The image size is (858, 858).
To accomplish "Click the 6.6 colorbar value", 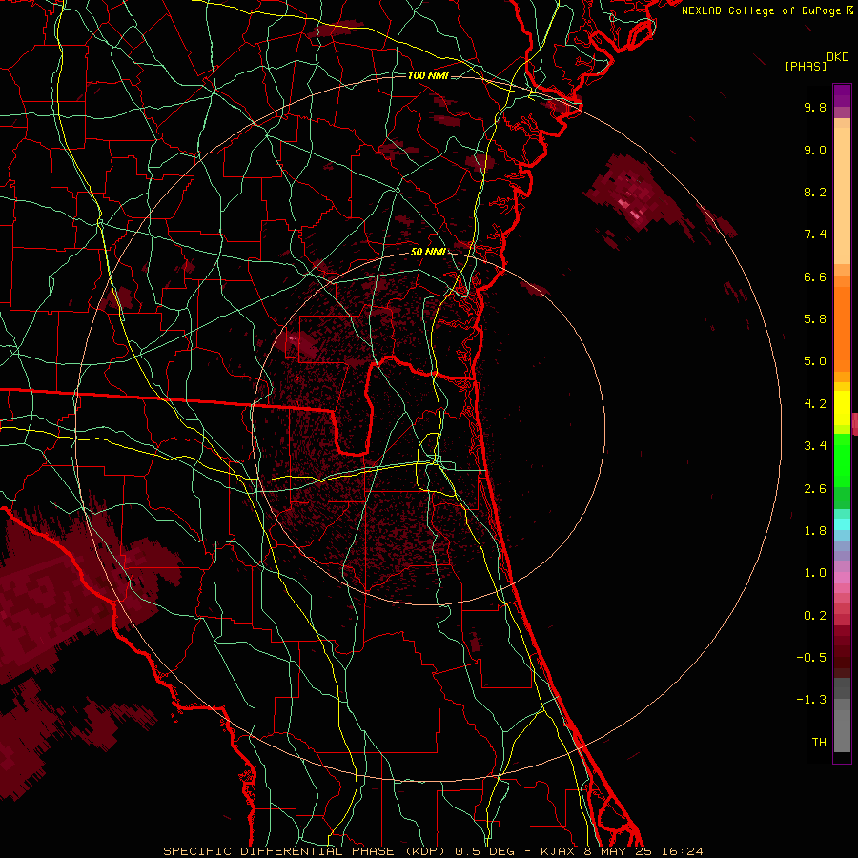I will (815, 276).
